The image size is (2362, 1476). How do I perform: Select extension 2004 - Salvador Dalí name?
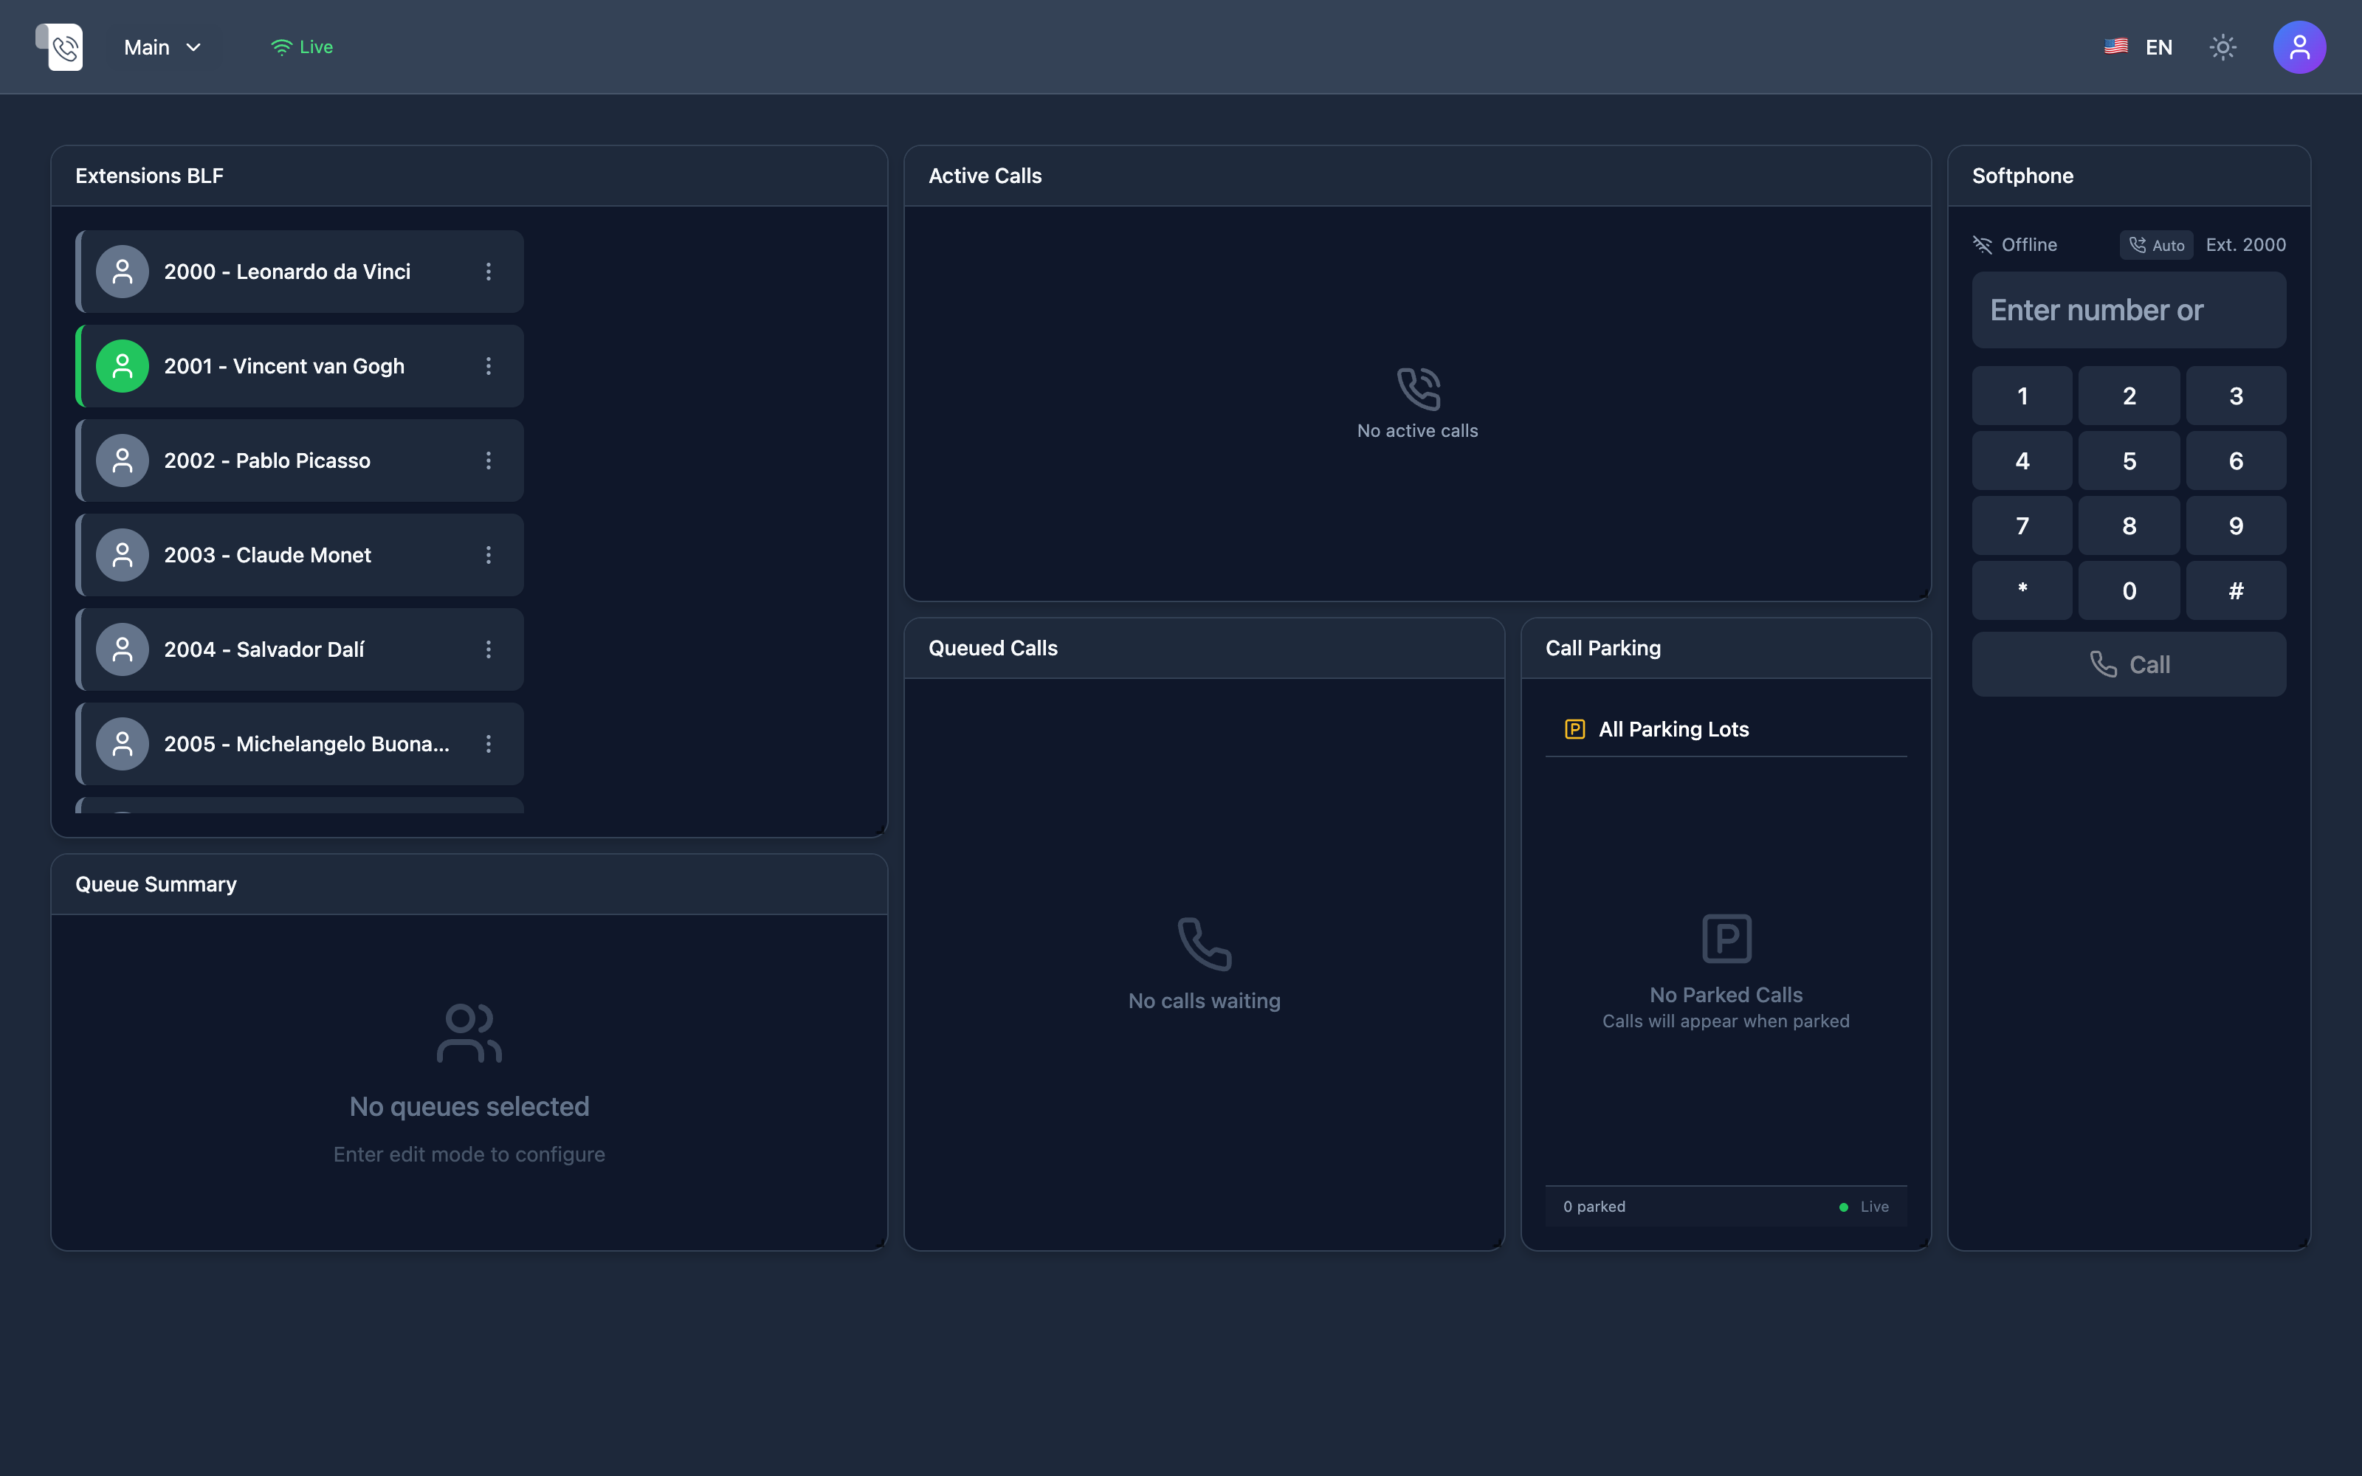[264, 649]
